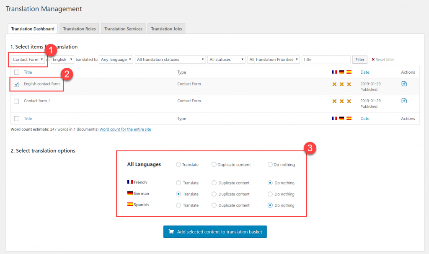
Task: Select Translate radio for German
Action: pyautogui.click(x=178, y=194)
